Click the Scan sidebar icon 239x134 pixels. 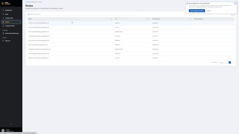[3, 14]
